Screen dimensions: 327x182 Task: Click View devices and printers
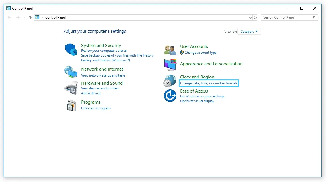[x=100, y=88]
